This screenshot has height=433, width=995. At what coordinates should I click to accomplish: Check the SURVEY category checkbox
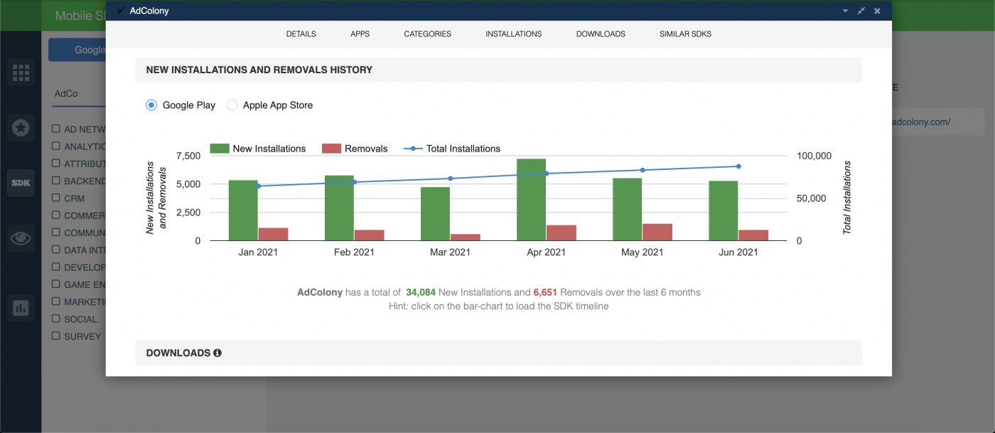coord(57,336)
